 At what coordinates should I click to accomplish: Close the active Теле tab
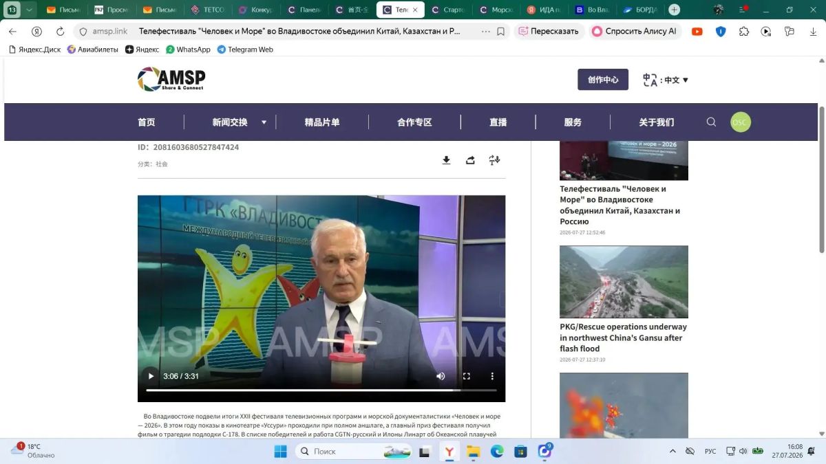(415, 10)
